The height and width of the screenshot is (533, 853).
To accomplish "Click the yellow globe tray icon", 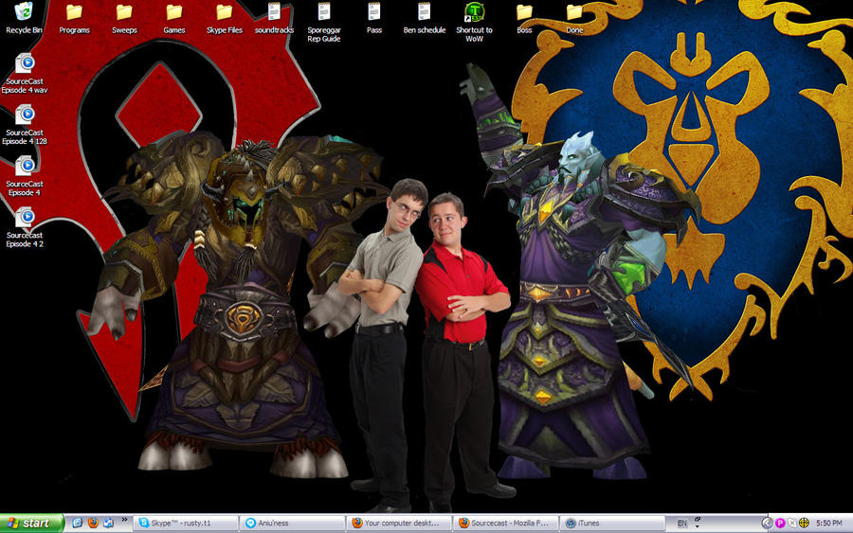I will pyautogui.click(x=804, y=523).
